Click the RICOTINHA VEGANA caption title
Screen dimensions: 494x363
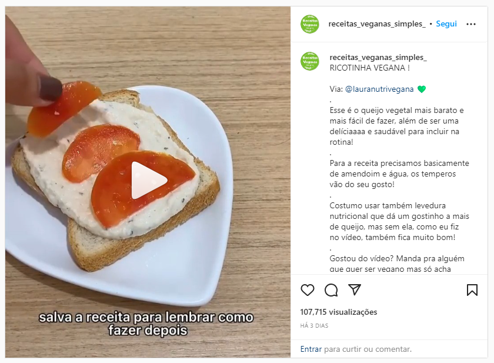click(369, 68)
